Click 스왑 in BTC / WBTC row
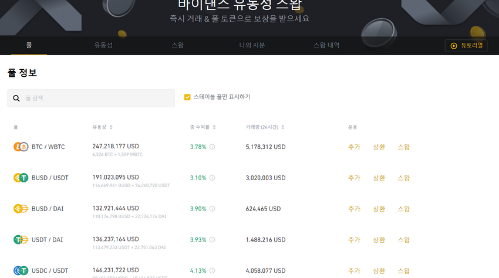The height and width of the screenshot is (278, 499). coord(403,147)
